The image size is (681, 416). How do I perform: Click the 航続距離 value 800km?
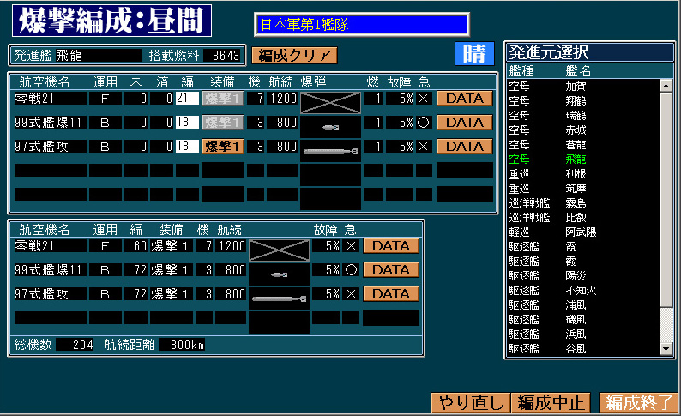pos(183,345)
